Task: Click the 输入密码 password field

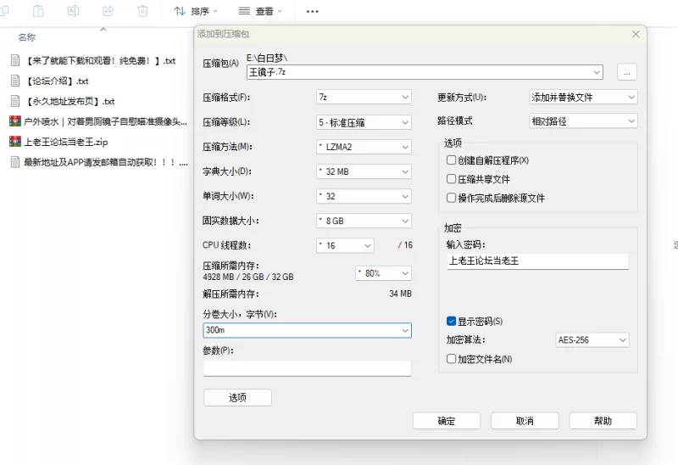Action: coord(537,261)
